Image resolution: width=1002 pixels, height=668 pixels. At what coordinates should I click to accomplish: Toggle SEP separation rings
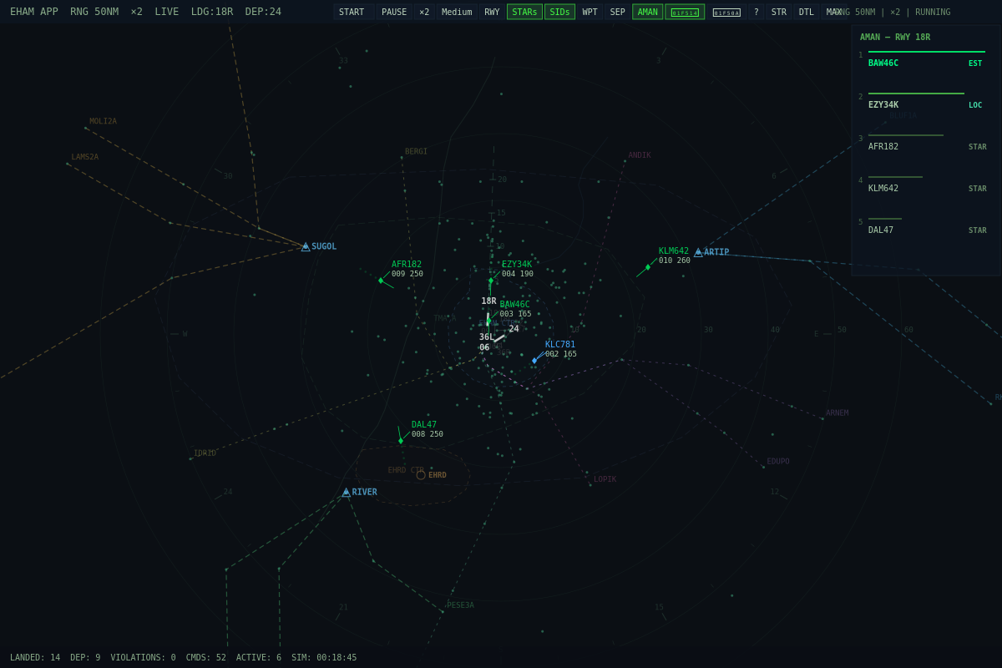click(x=617, y=12)
